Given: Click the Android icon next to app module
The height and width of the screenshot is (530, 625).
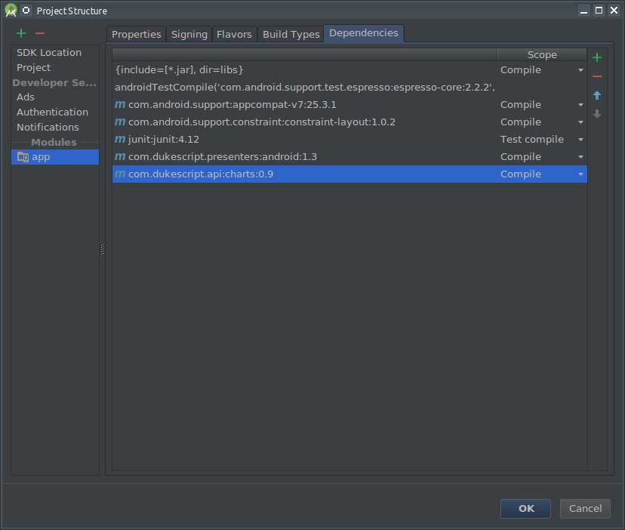Looking at the screenshot, I should coord(23,156).
